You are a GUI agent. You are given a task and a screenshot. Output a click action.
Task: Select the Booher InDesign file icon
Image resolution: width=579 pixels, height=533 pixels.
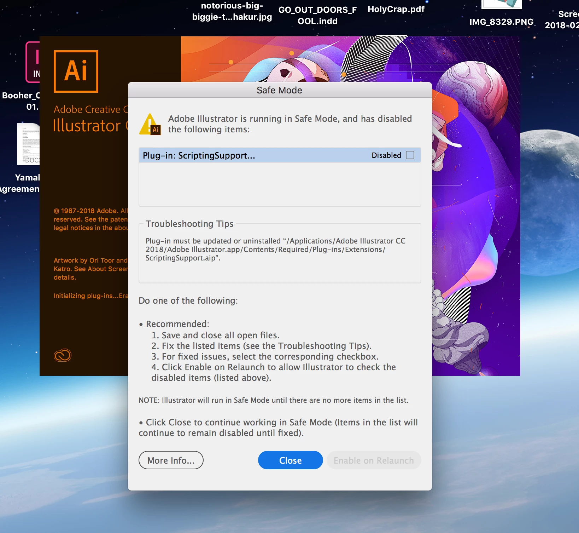[x=33, y=62]
